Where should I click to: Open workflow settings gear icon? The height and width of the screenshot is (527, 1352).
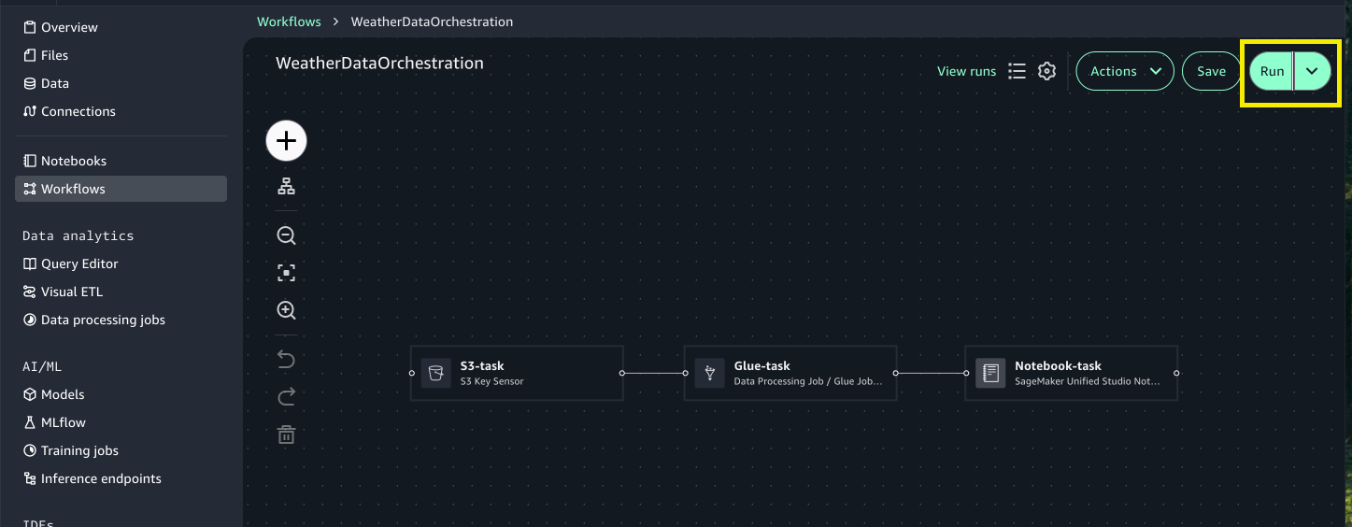coord(1046,71)
